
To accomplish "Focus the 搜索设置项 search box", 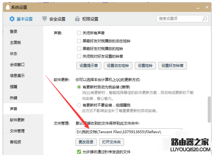I will coord(182,19).
